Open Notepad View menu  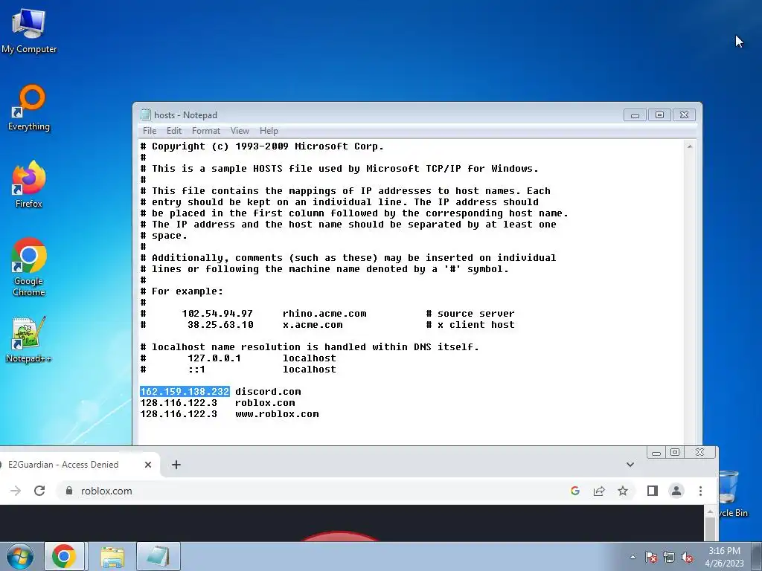[x=240, y=131]
